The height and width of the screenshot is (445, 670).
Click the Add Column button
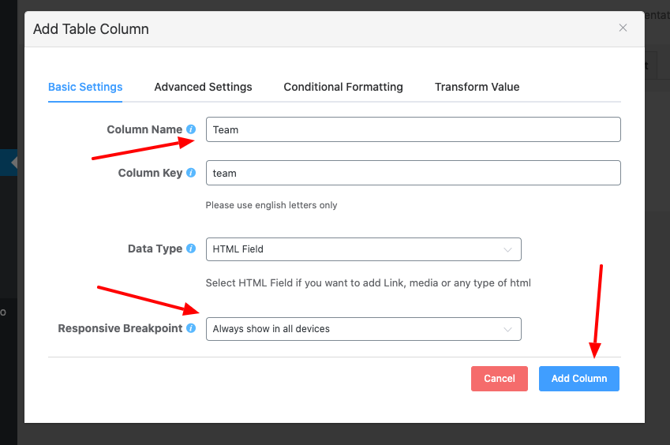click(578, 379)
